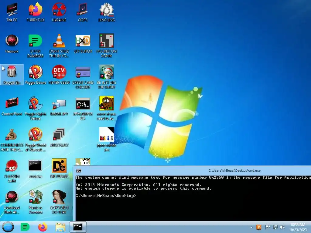311x233 pixels.
Task: Open the This PC desktop icon
Action: tap(12, 12)
